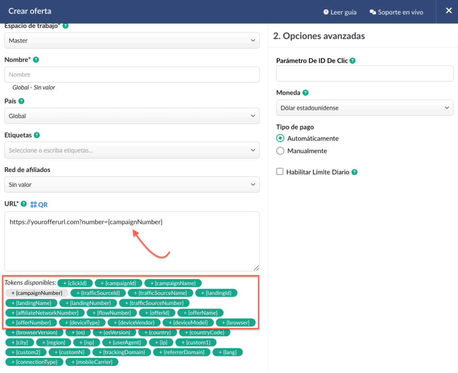458x373 pixels.
Task: Click the help icon beside Nombre label
Action: (x=36, y=59)
